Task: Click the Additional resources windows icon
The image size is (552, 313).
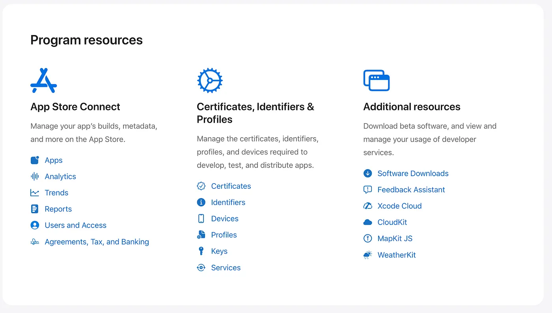Action: point(376,80)
